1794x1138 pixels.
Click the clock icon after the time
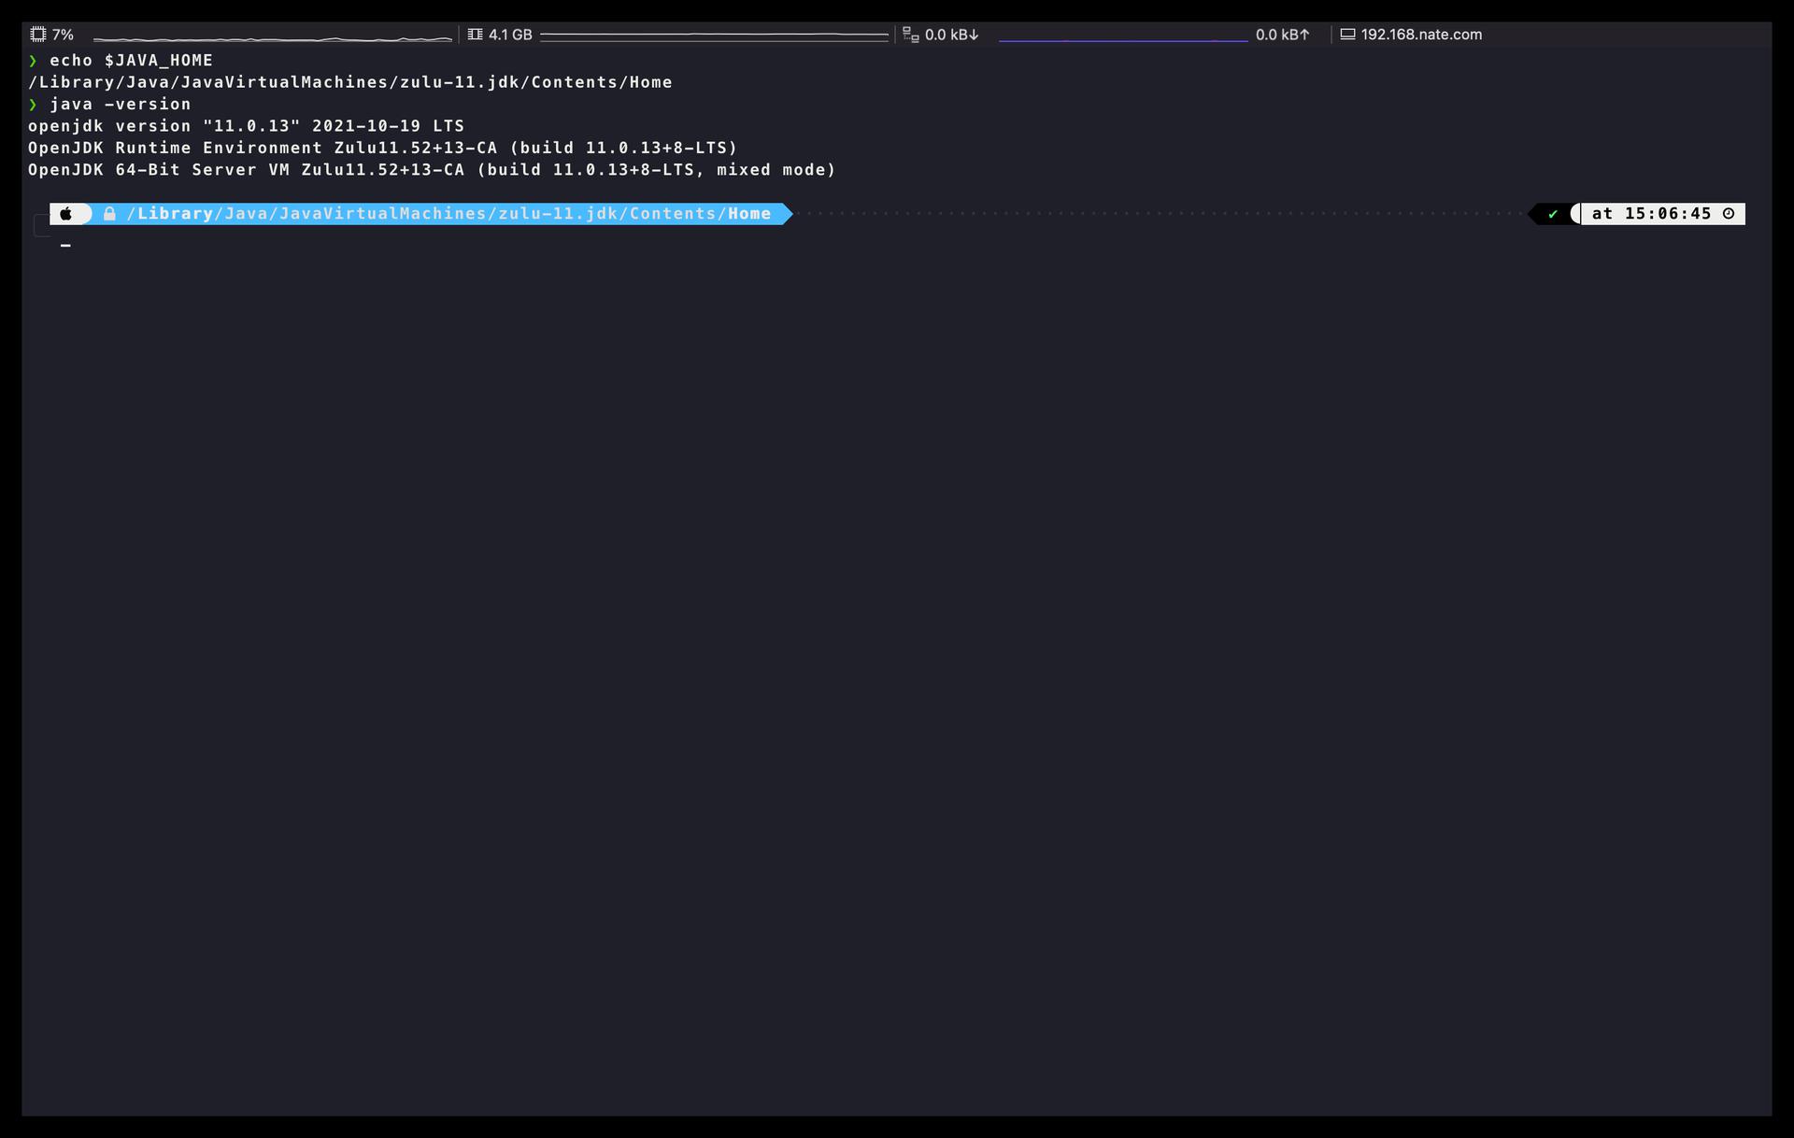click(x=1729, y=214)
